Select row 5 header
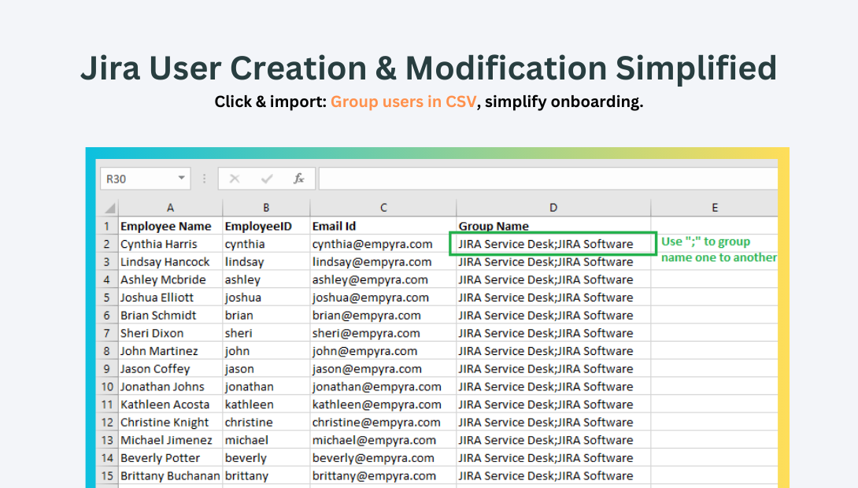The height and width of the screenshot is (488, 858). click(x=107, y=297)
